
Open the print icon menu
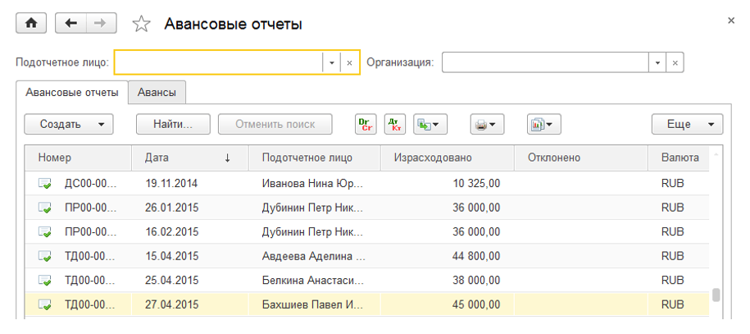[486, 125]
